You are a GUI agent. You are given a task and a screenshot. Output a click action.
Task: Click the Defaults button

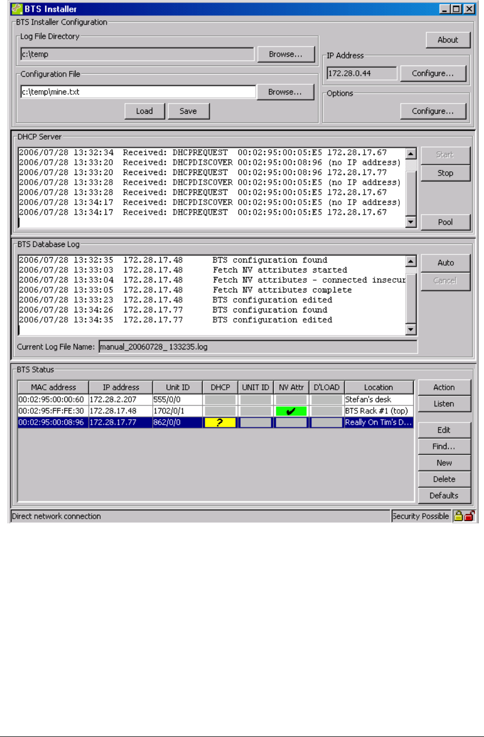point(444,495)
